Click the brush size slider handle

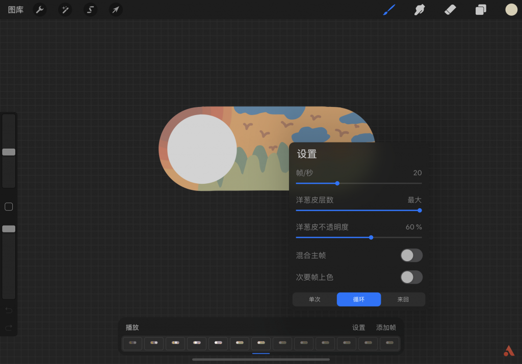click(x=9, y=152)
